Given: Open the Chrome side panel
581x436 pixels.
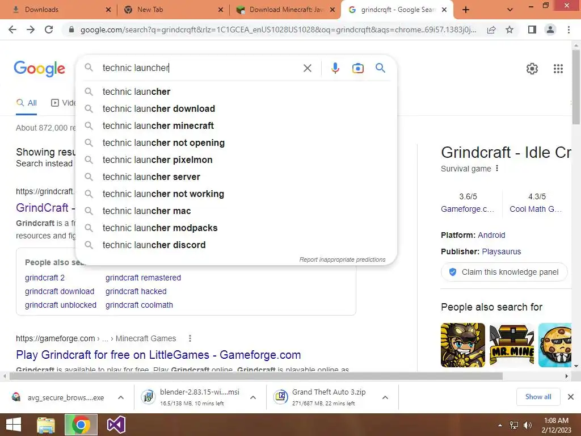Looking at the screenshot, I should point(532,30).
